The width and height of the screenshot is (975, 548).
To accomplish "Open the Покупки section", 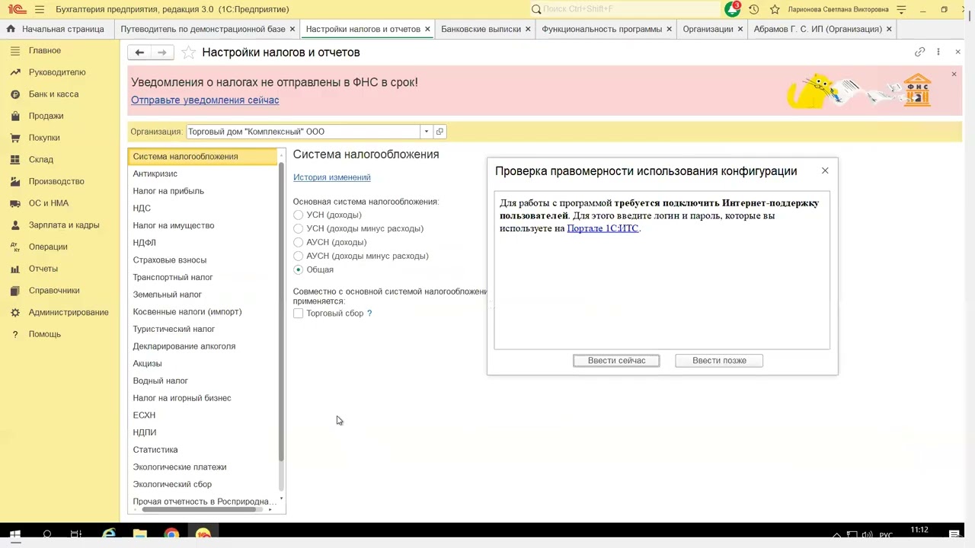I will click(44, 138).
